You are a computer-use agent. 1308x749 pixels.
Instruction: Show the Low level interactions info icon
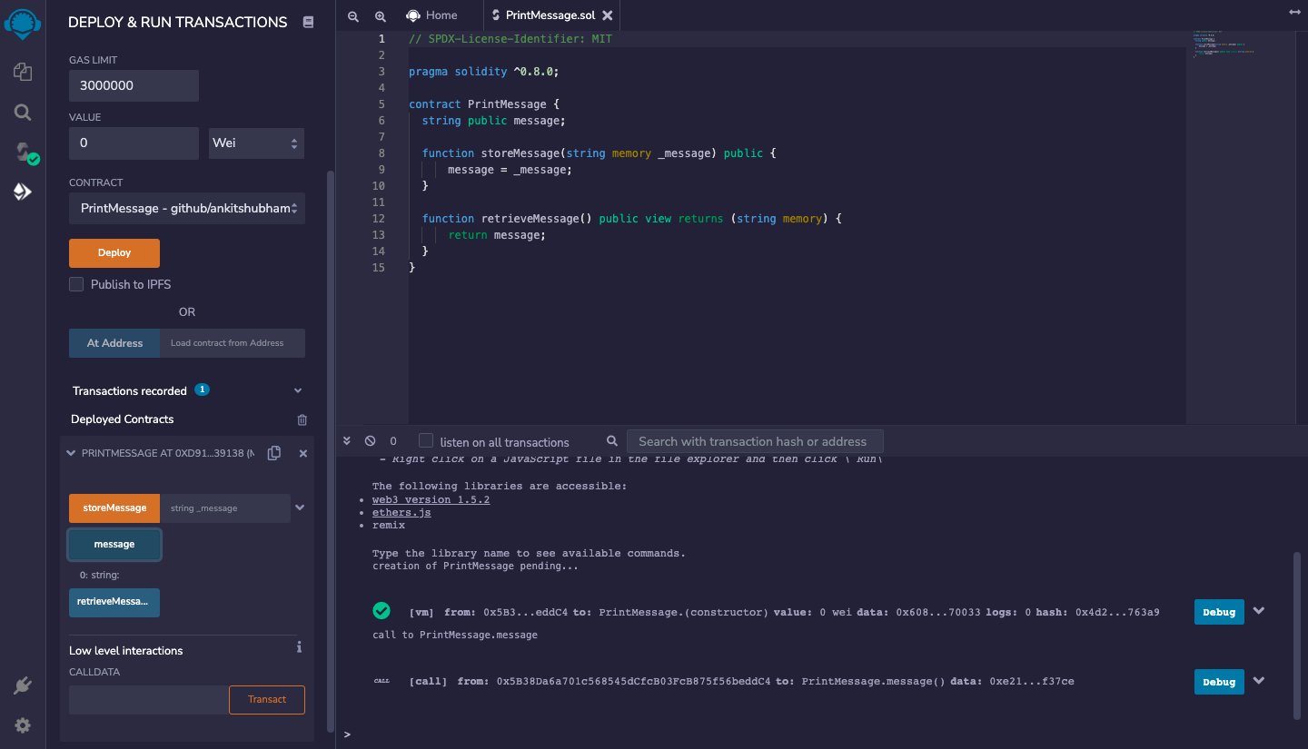[299, 647]
